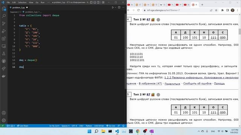This screenshot has height=135, width=241.
Task: Open Chrome three-dot menu
Action: click(x=238, y=10)
